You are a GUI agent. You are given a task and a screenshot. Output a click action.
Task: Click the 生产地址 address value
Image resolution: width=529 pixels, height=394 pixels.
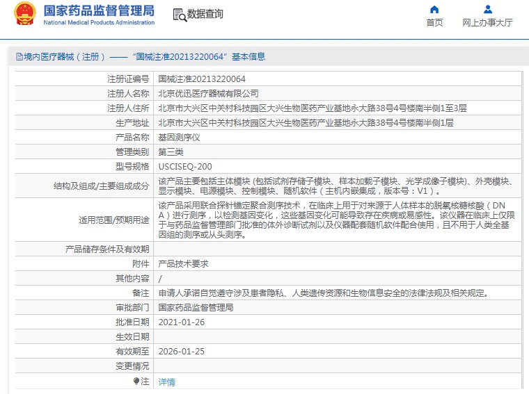306,123
